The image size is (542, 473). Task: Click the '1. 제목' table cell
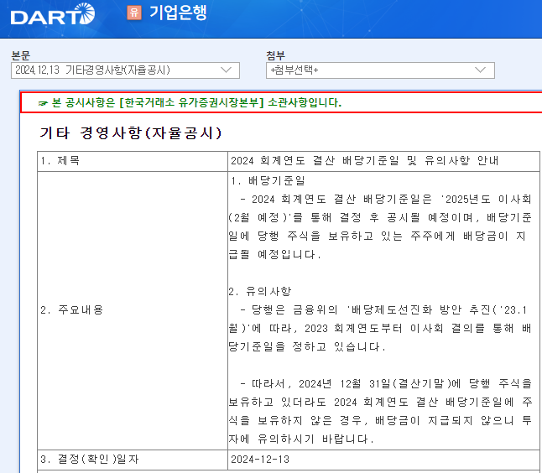click(x=133, y=161)
